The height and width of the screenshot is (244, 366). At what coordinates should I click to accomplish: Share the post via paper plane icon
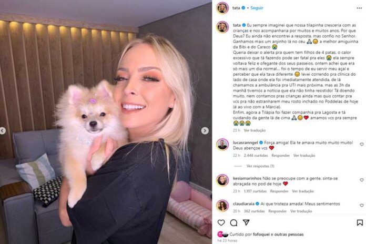tap(246, 222)
